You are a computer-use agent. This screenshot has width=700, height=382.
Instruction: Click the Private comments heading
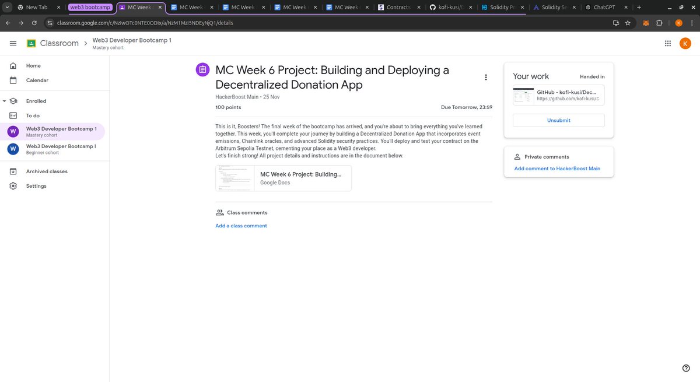(x=547, y=157)
